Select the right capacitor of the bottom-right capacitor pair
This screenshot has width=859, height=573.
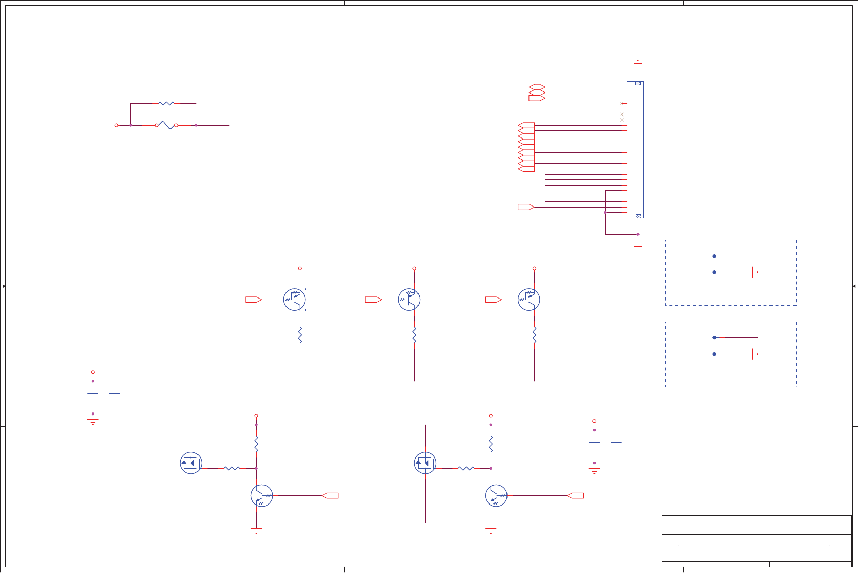pos(616,444)
